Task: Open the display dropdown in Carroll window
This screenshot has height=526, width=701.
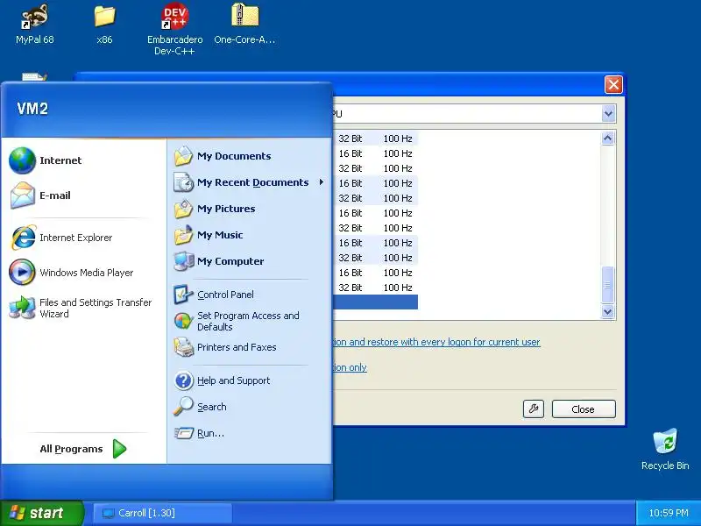Action: [x=608, y=114]
